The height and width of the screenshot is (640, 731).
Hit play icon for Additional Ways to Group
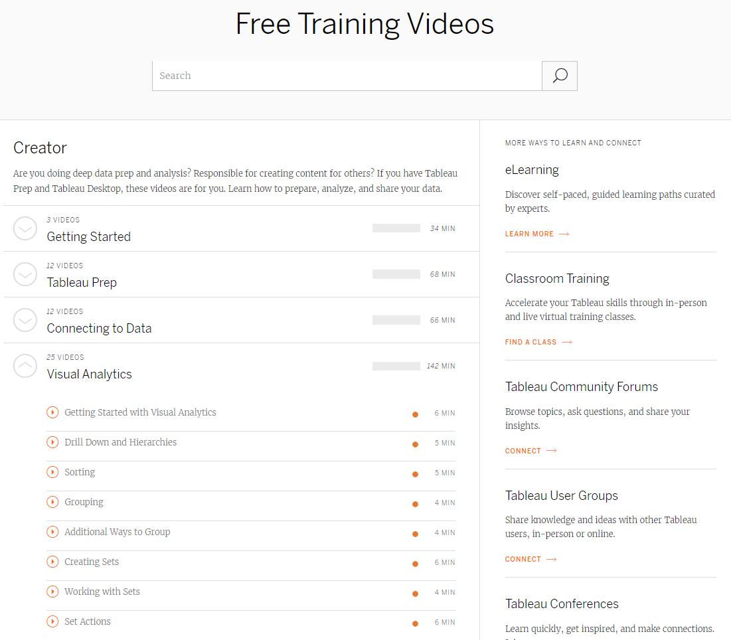click(x=52, y=532)
